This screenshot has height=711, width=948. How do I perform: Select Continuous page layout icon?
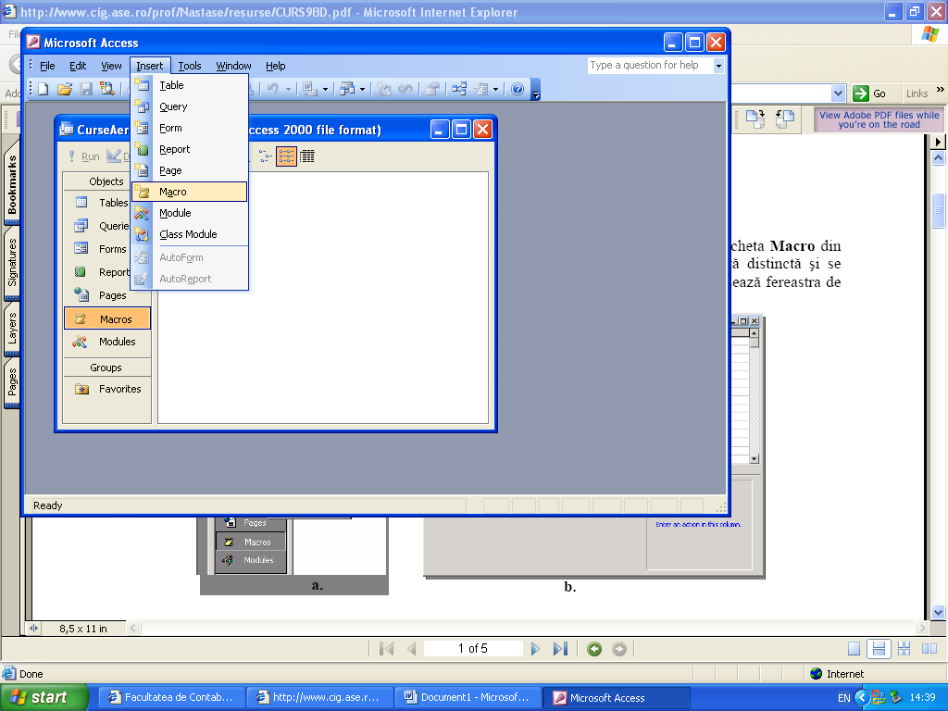click(879, 649)
